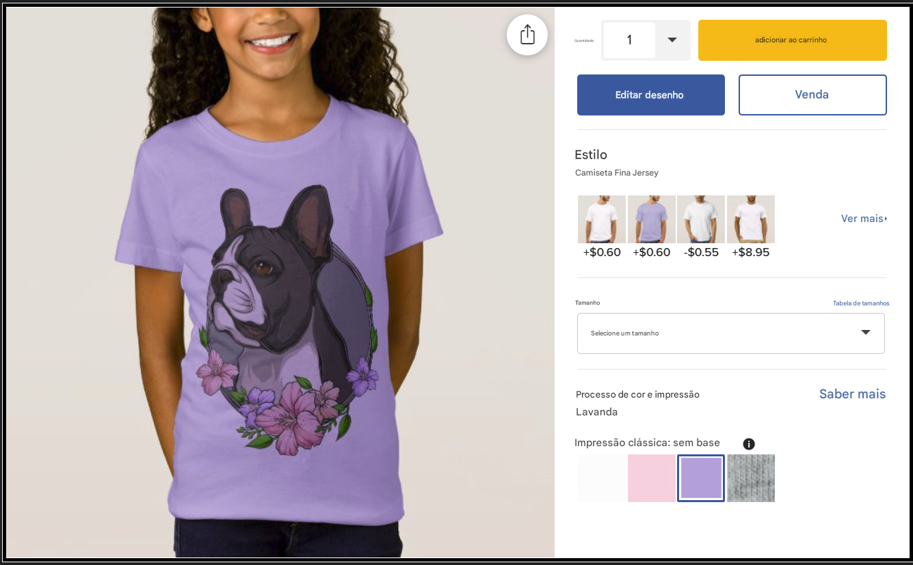
Task: Click the Venda button
Action: click(x=812, y=95)
